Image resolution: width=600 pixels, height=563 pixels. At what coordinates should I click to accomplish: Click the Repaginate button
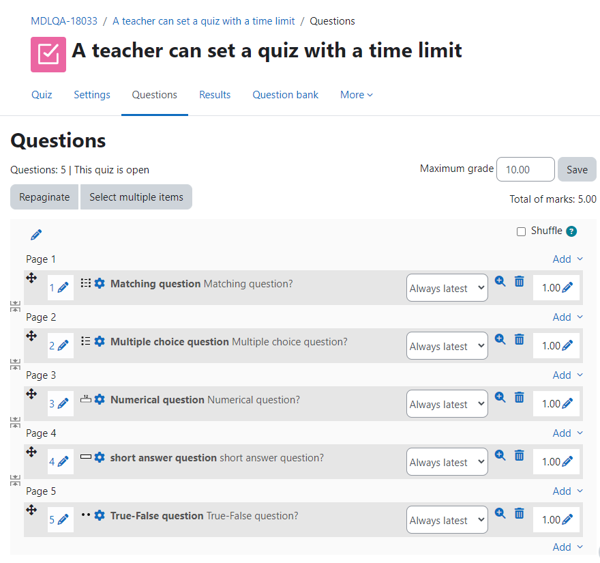point(44,197)
